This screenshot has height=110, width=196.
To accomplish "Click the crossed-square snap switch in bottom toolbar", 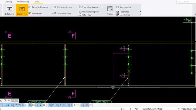I will point(87,105).
